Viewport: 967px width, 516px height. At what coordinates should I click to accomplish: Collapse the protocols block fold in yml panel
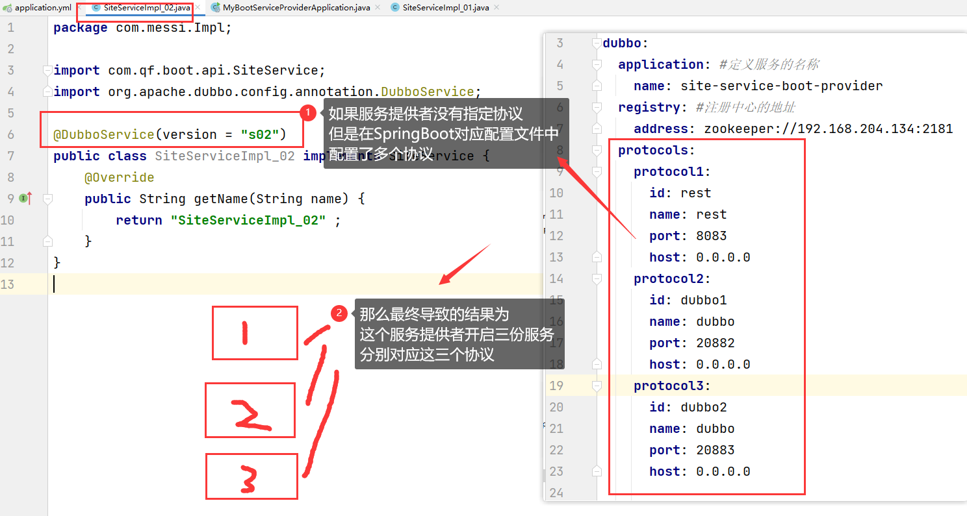point(597,150)
